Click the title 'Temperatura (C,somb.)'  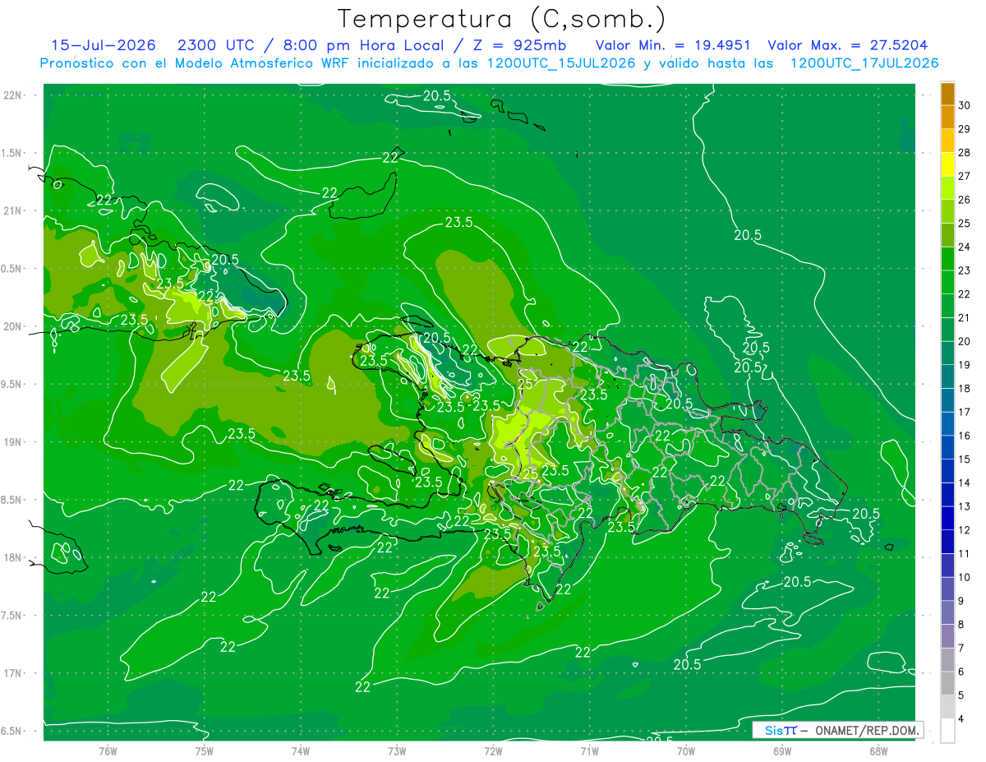[501, 20]
